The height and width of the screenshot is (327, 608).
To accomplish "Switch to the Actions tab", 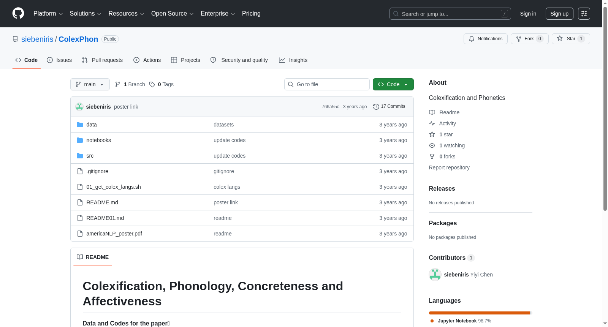I will 147,60.
